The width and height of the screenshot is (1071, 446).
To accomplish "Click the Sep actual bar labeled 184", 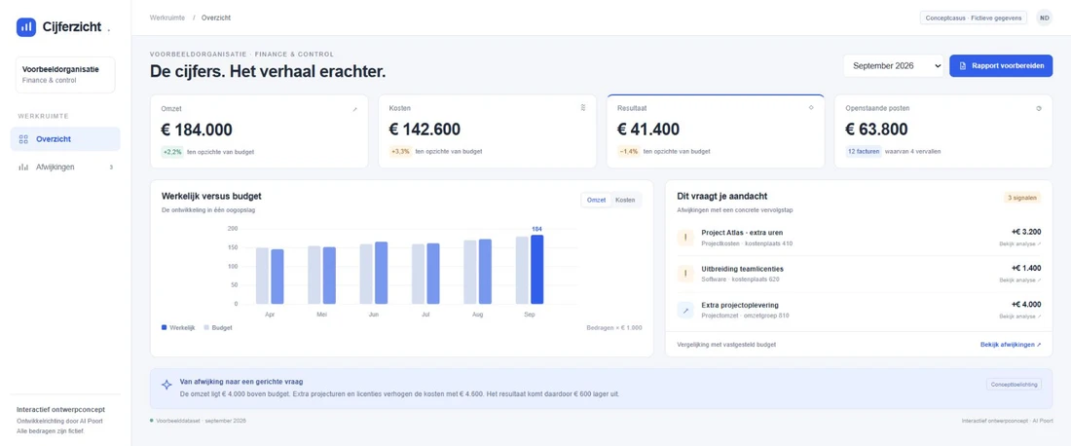I will tap(536, 269).
